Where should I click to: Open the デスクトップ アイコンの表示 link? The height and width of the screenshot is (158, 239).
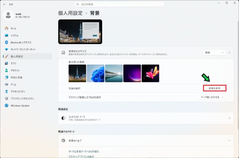pyautogui.click(x=81, y=156)
